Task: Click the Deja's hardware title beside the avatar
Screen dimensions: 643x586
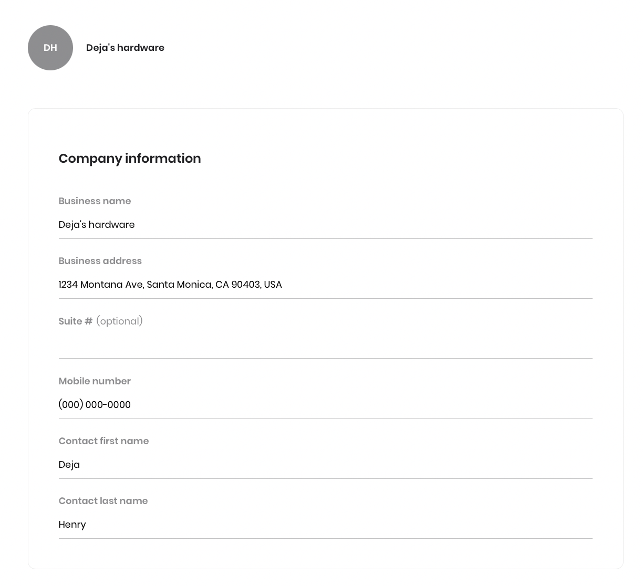Action: click(x=125, y=48)
